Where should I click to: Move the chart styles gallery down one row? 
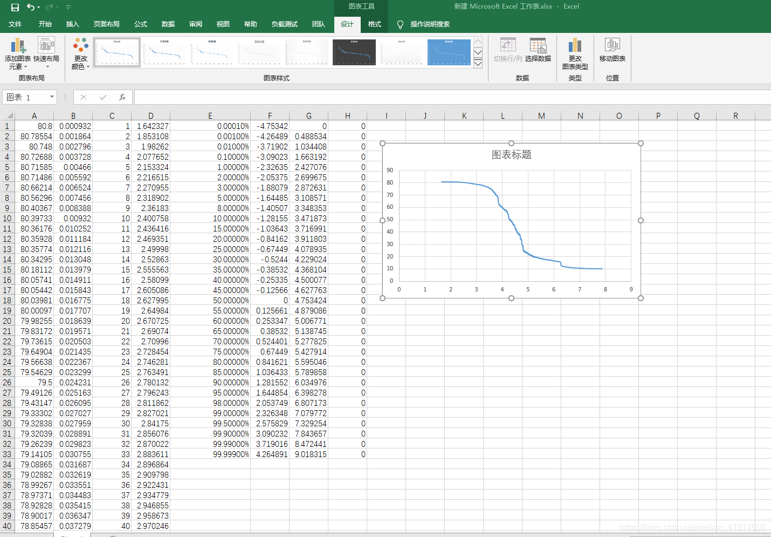[x=478, y=52]
